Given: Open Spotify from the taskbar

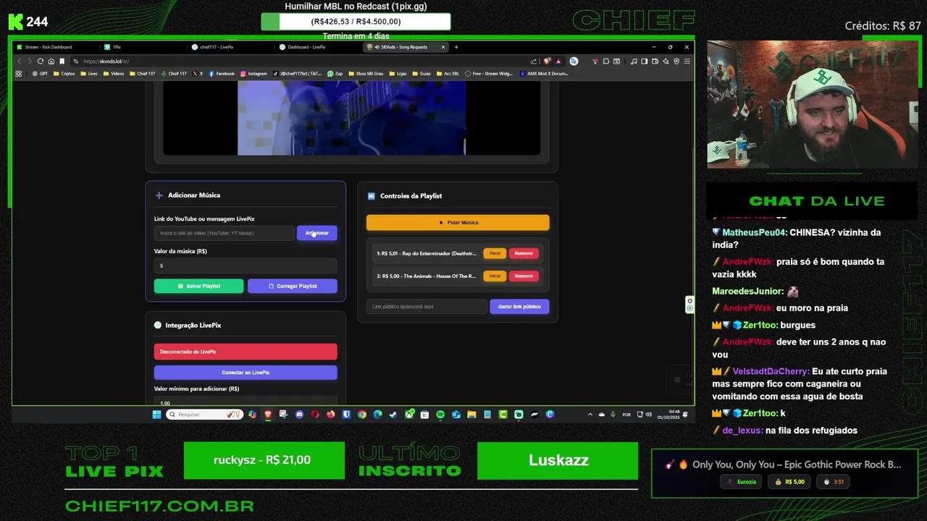Looking at the screenshot, I should (440, 415).
